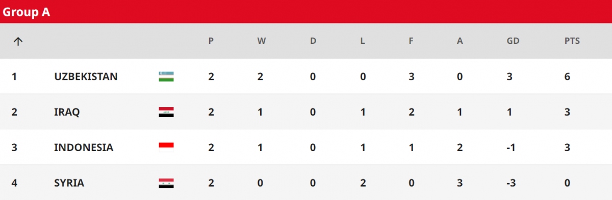This screenshot has height=200, width=612.
Task: Click the Syria flag icon
Action: click(x=166, y=183)
